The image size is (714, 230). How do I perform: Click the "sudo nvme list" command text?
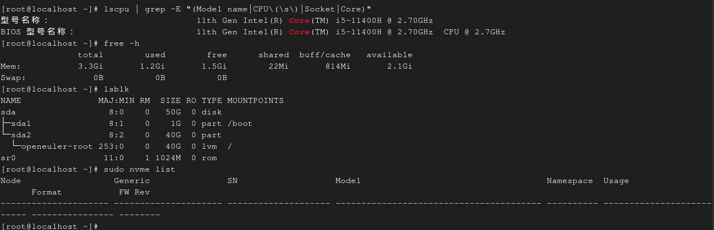[139, 169]
